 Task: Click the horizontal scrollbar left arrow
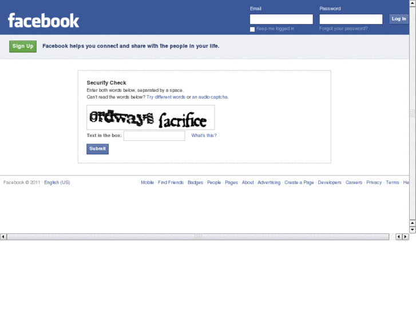tap(3, 237)
